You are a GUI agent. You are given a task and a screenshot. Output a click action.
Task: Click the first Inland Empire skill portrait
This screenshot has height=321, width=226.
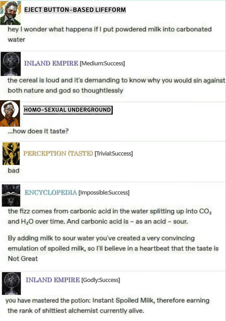click(x=11, y=64)
